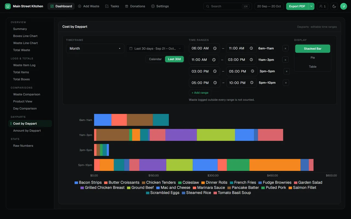
Task: Open Amount by Daypart in sidebar
Action: point(30,131)
